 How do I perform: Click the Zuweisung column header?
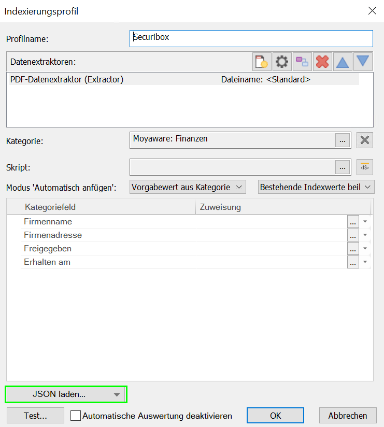coord(283,207)
